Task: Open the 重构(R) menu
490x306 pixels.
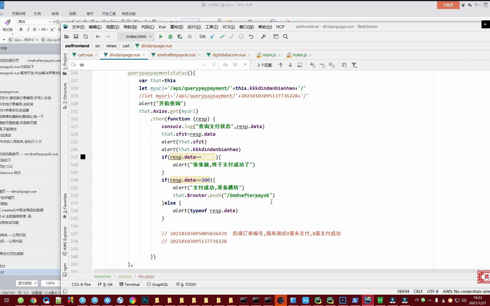Action: 177,27
